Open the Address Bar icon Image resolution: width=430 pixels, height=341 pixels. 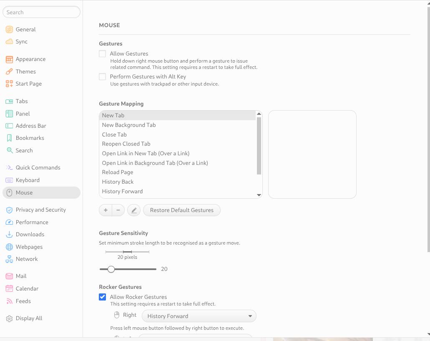(9, 126)
